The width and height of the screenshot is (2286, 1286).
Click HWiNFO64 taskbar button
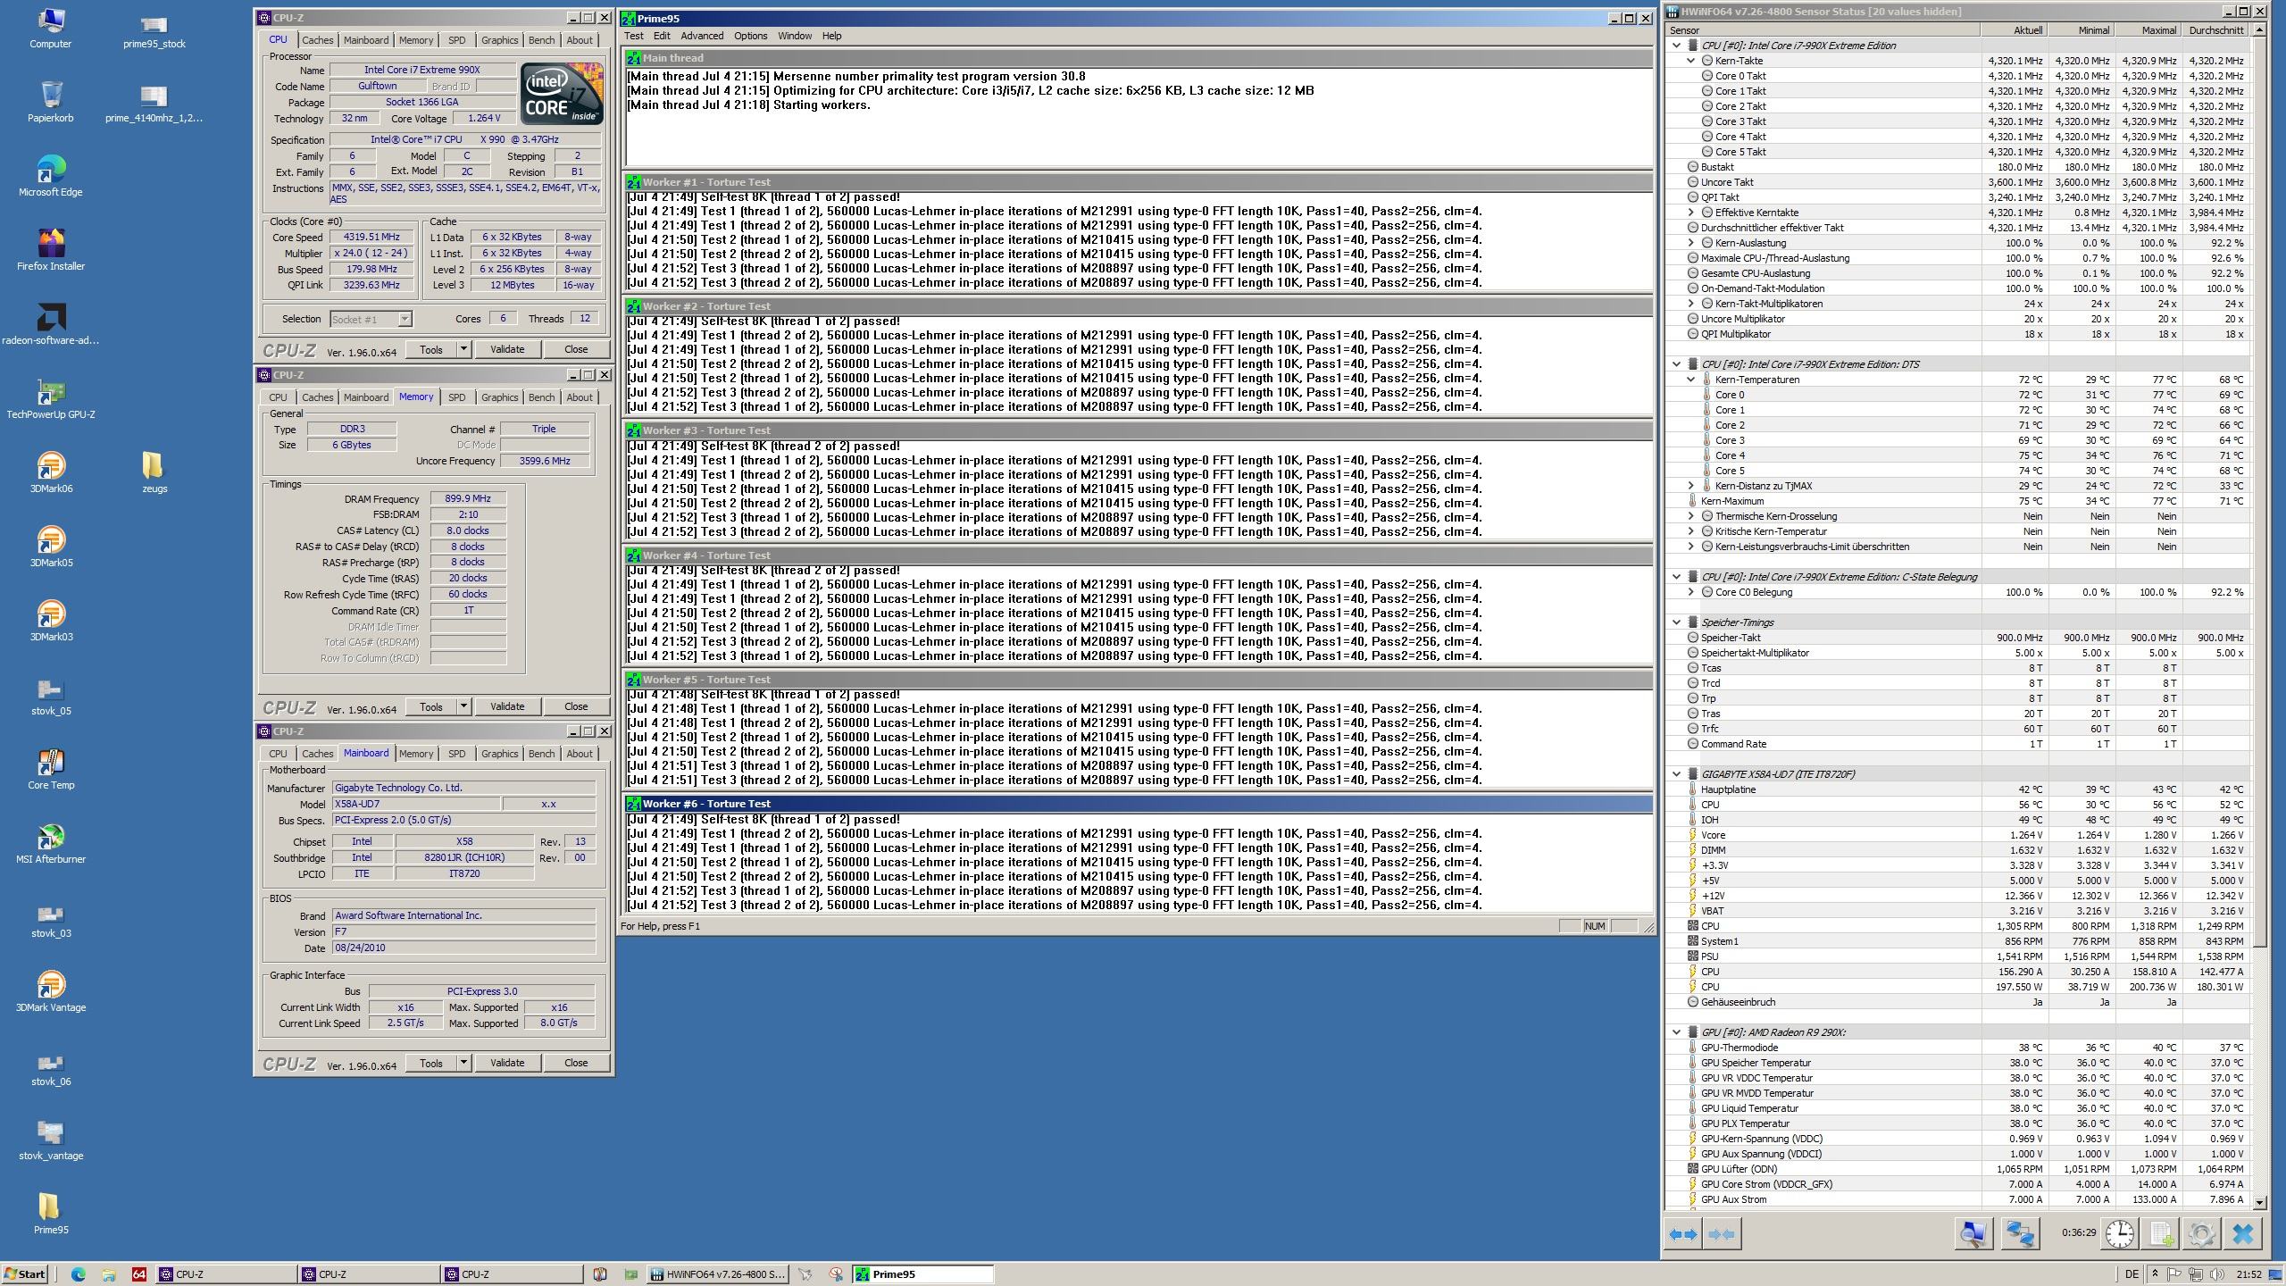[x=718, y=1274]
